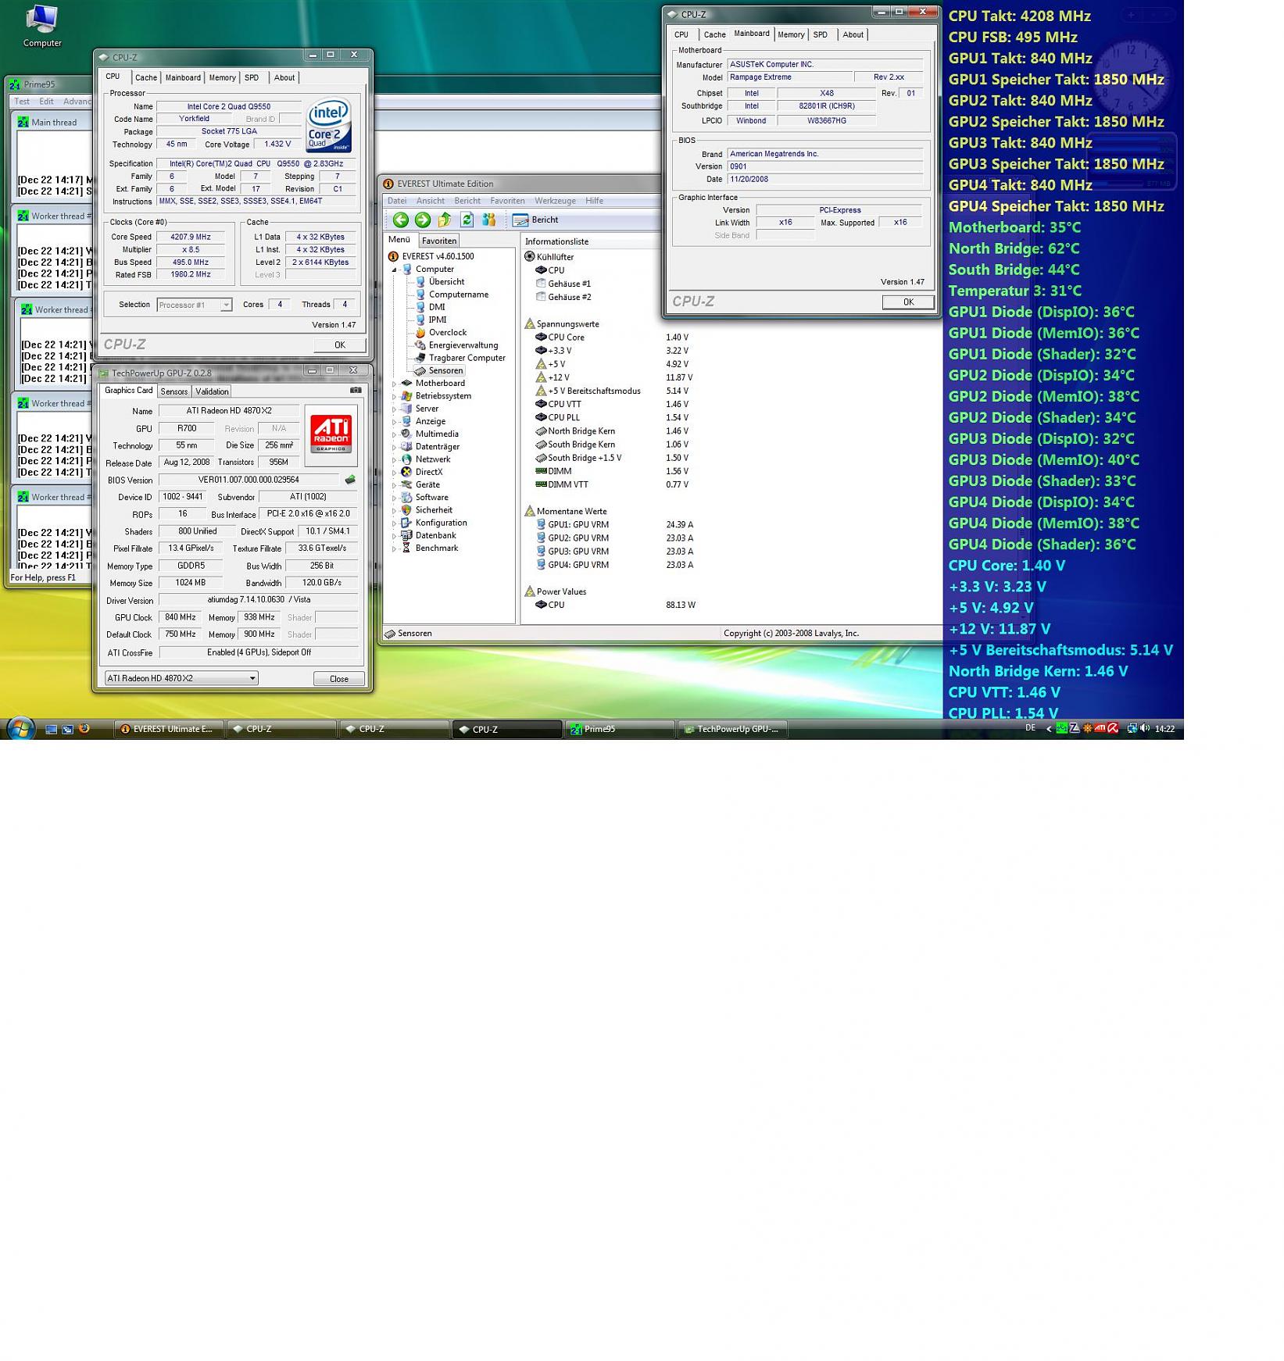Open About tab in right CPU-Z Mainboard window
The height and width of the screenshot is (1361, 1284).
[853, 34]
